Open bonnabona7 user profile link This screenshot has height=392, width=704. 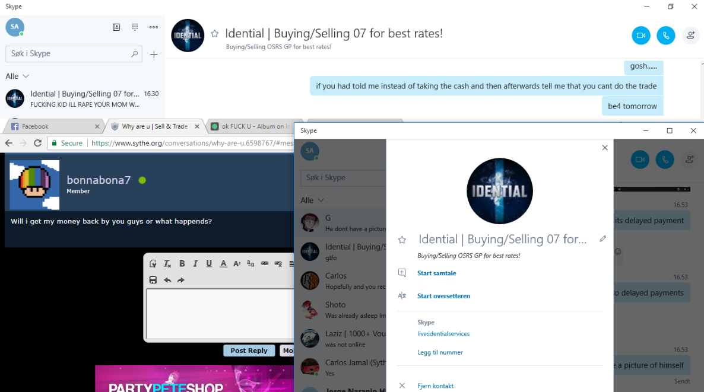99,180
